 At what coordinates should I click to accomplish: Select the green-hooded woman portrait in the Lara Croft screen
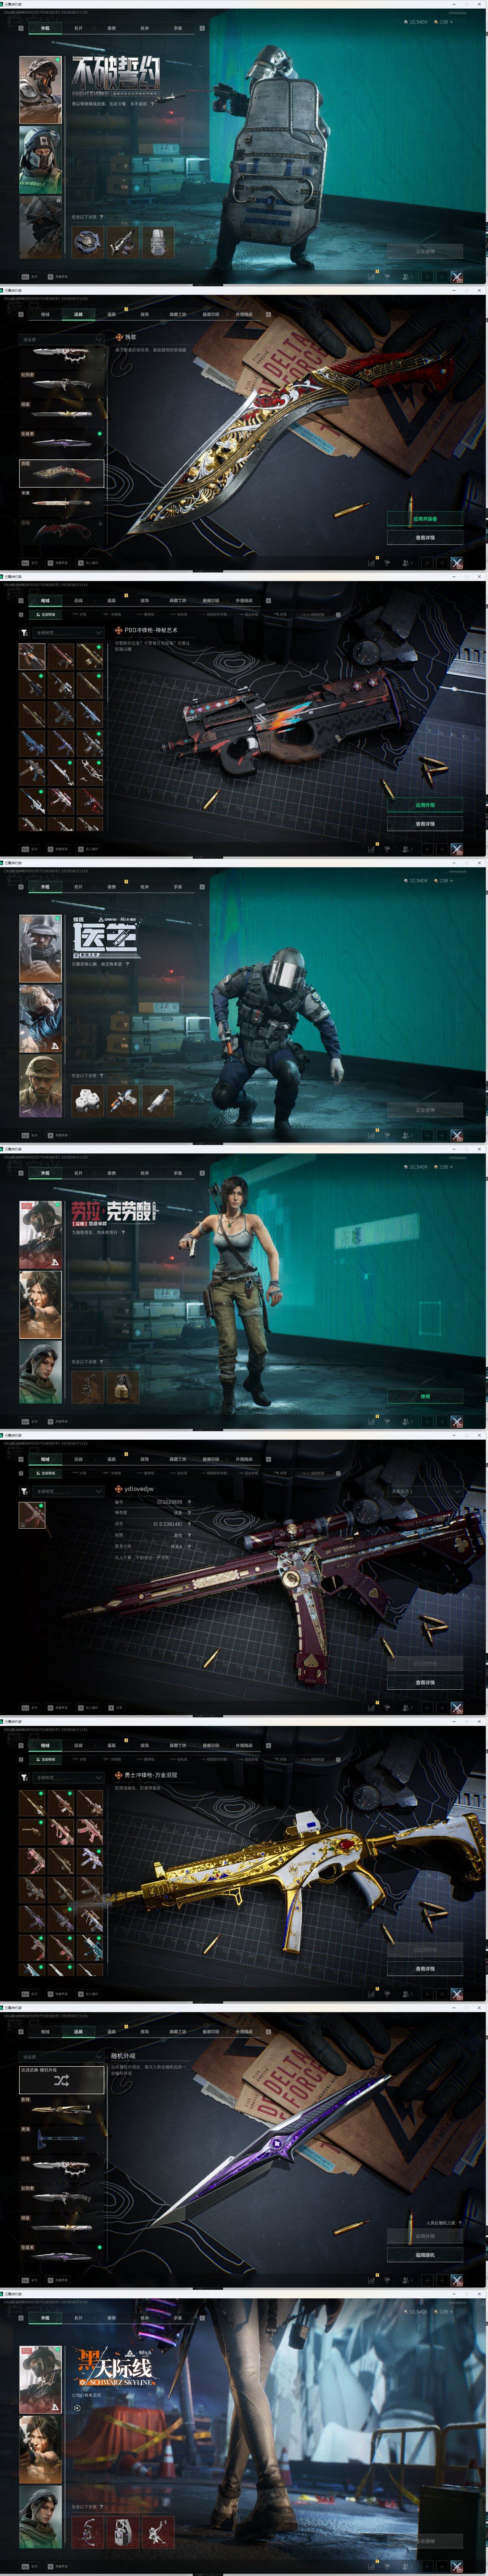coord(40,1373)
